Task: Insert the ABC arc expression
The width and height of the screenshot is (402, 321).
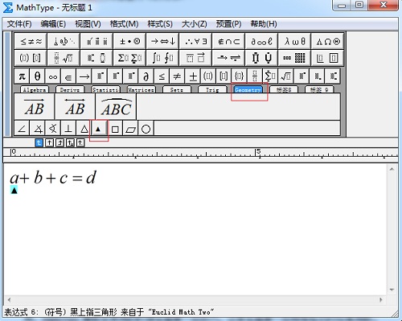Action: (116, 107)
